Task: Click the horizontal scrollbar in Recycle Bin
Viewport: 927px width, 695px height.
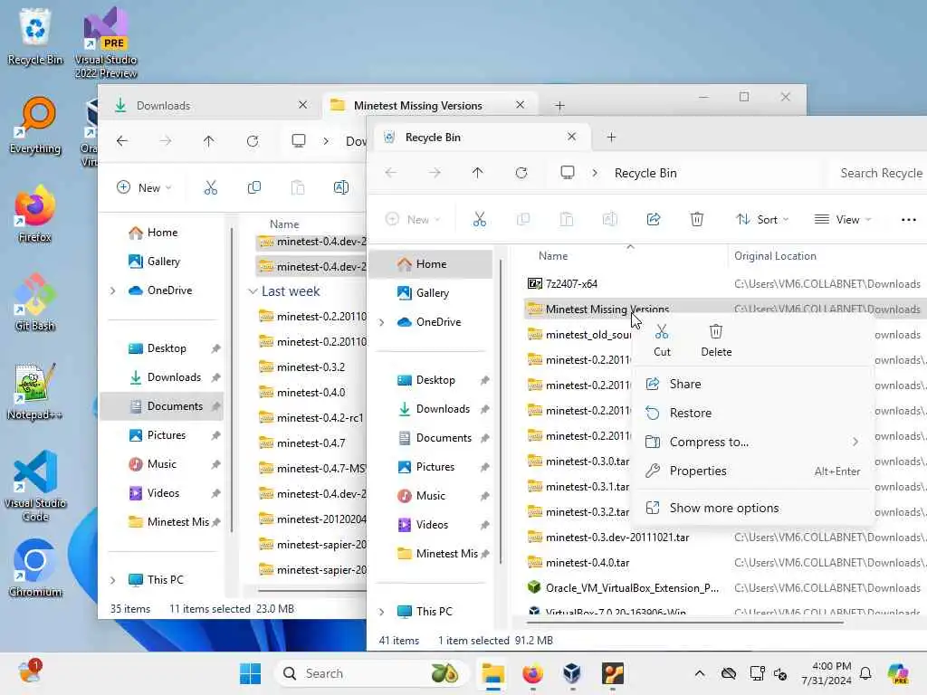Action: pos(684,622)
